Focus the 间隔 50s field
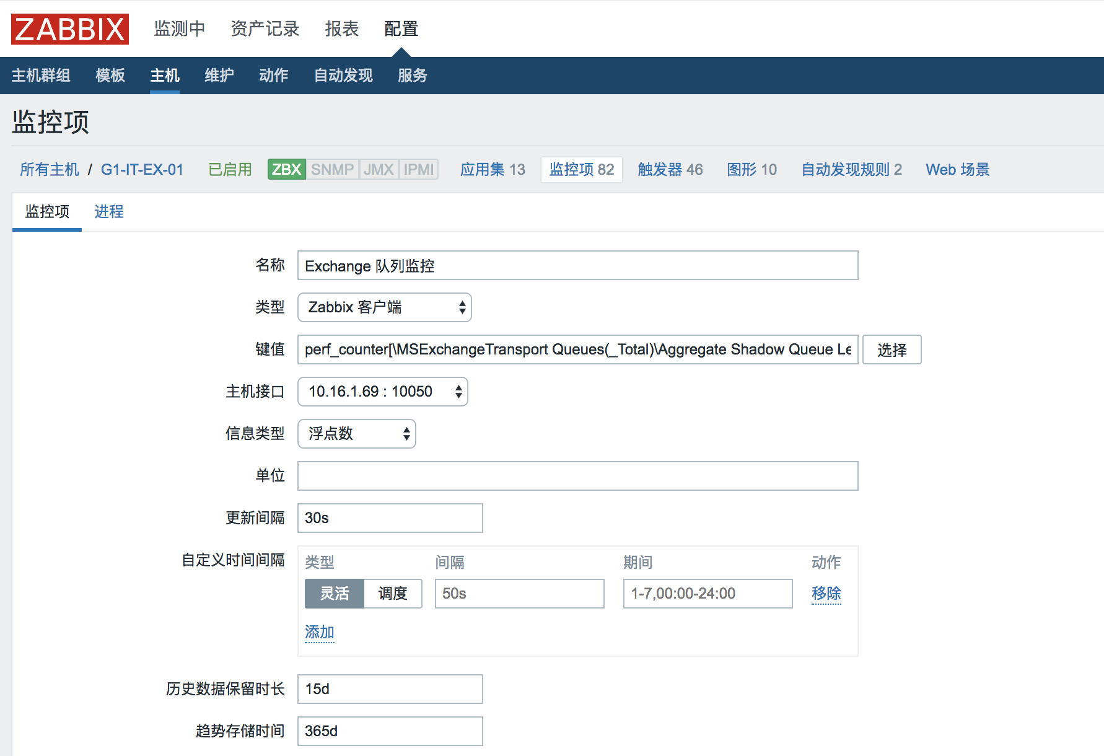The width and height of the screenshot is (1104, 756). (x=520, y=594)
